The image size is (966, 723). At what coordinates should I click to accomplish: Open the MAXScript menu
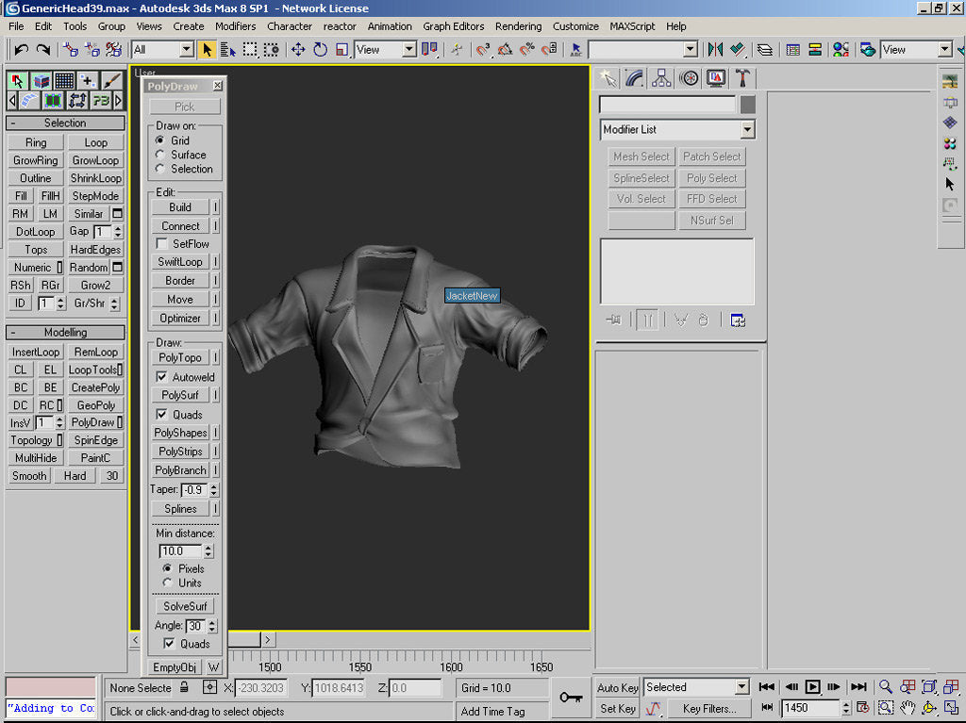(x=632, y=26)
